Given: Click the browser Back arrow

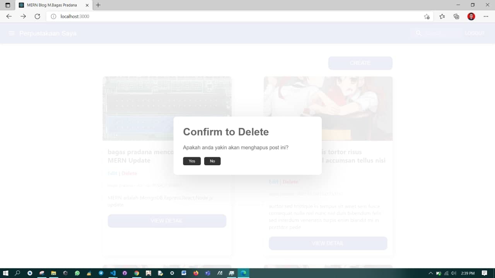Looking at the screenshot, I should 9,16.
